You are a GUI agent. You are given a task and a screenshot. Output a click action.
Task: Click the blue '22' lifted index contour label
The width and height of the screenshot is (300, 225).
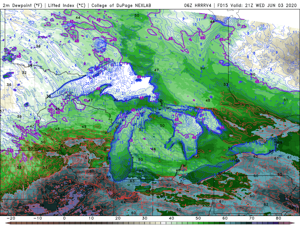pyautogui.click(x=118, y=90)
